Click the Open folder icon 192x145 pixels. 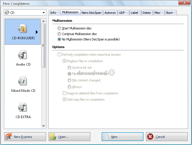(x=53, y=137)
